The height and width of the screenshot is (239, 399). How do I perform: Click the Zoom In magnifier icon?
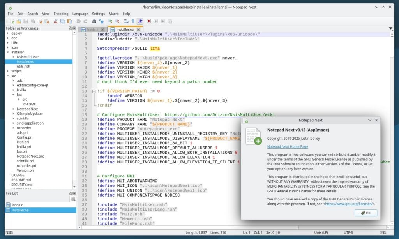point(111,21)
